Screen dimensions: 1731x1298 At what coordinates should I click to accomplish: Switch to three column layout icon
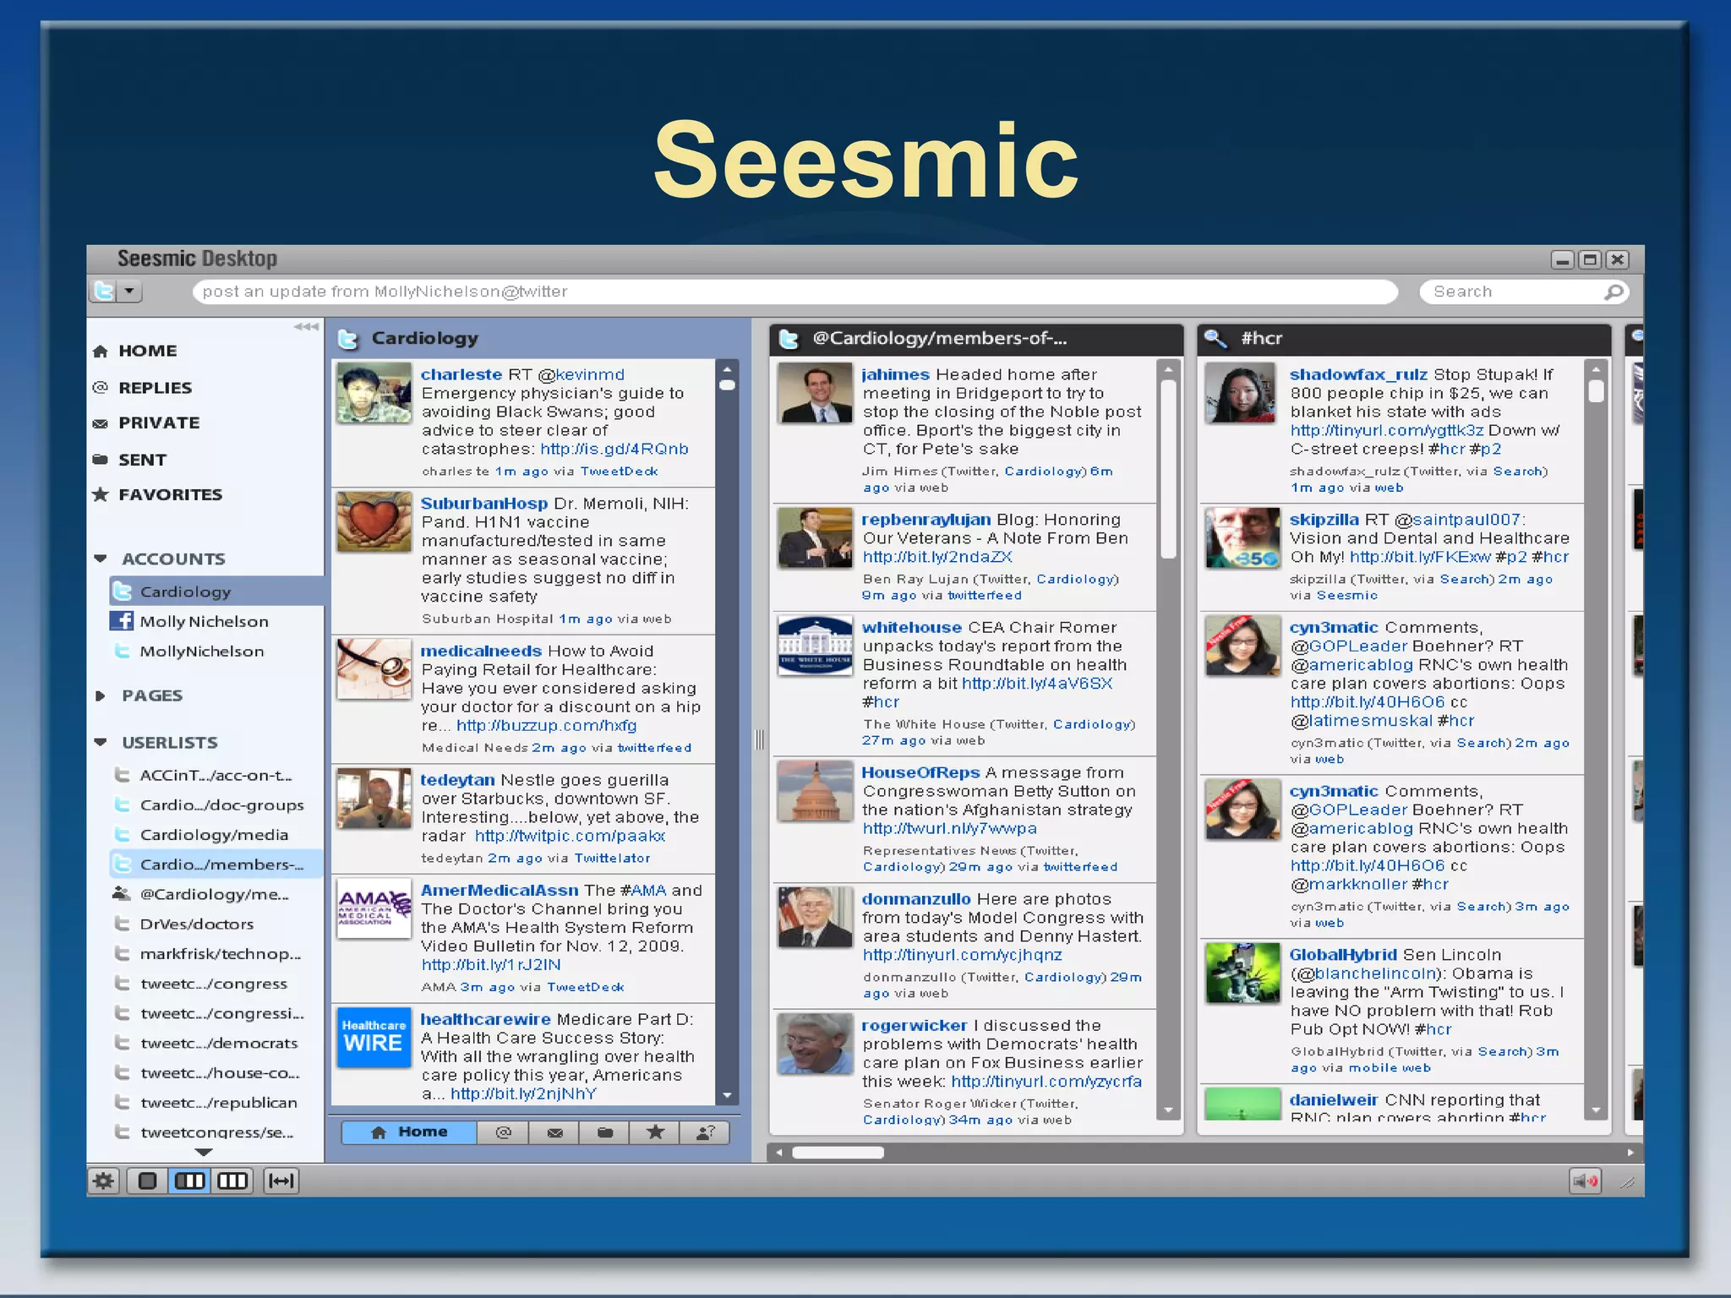tap(232, 1181)
